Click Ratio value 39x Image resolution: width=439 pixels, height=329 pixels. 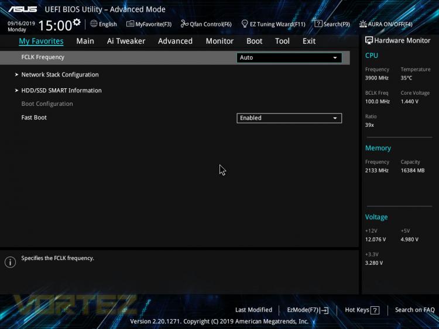click(x=369, y=125)
